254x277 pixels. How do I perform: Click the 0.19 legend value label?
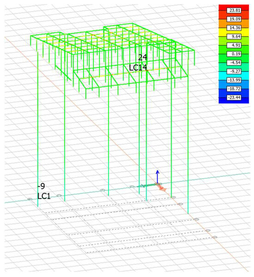pyautogui.click(x=234, y=54)
